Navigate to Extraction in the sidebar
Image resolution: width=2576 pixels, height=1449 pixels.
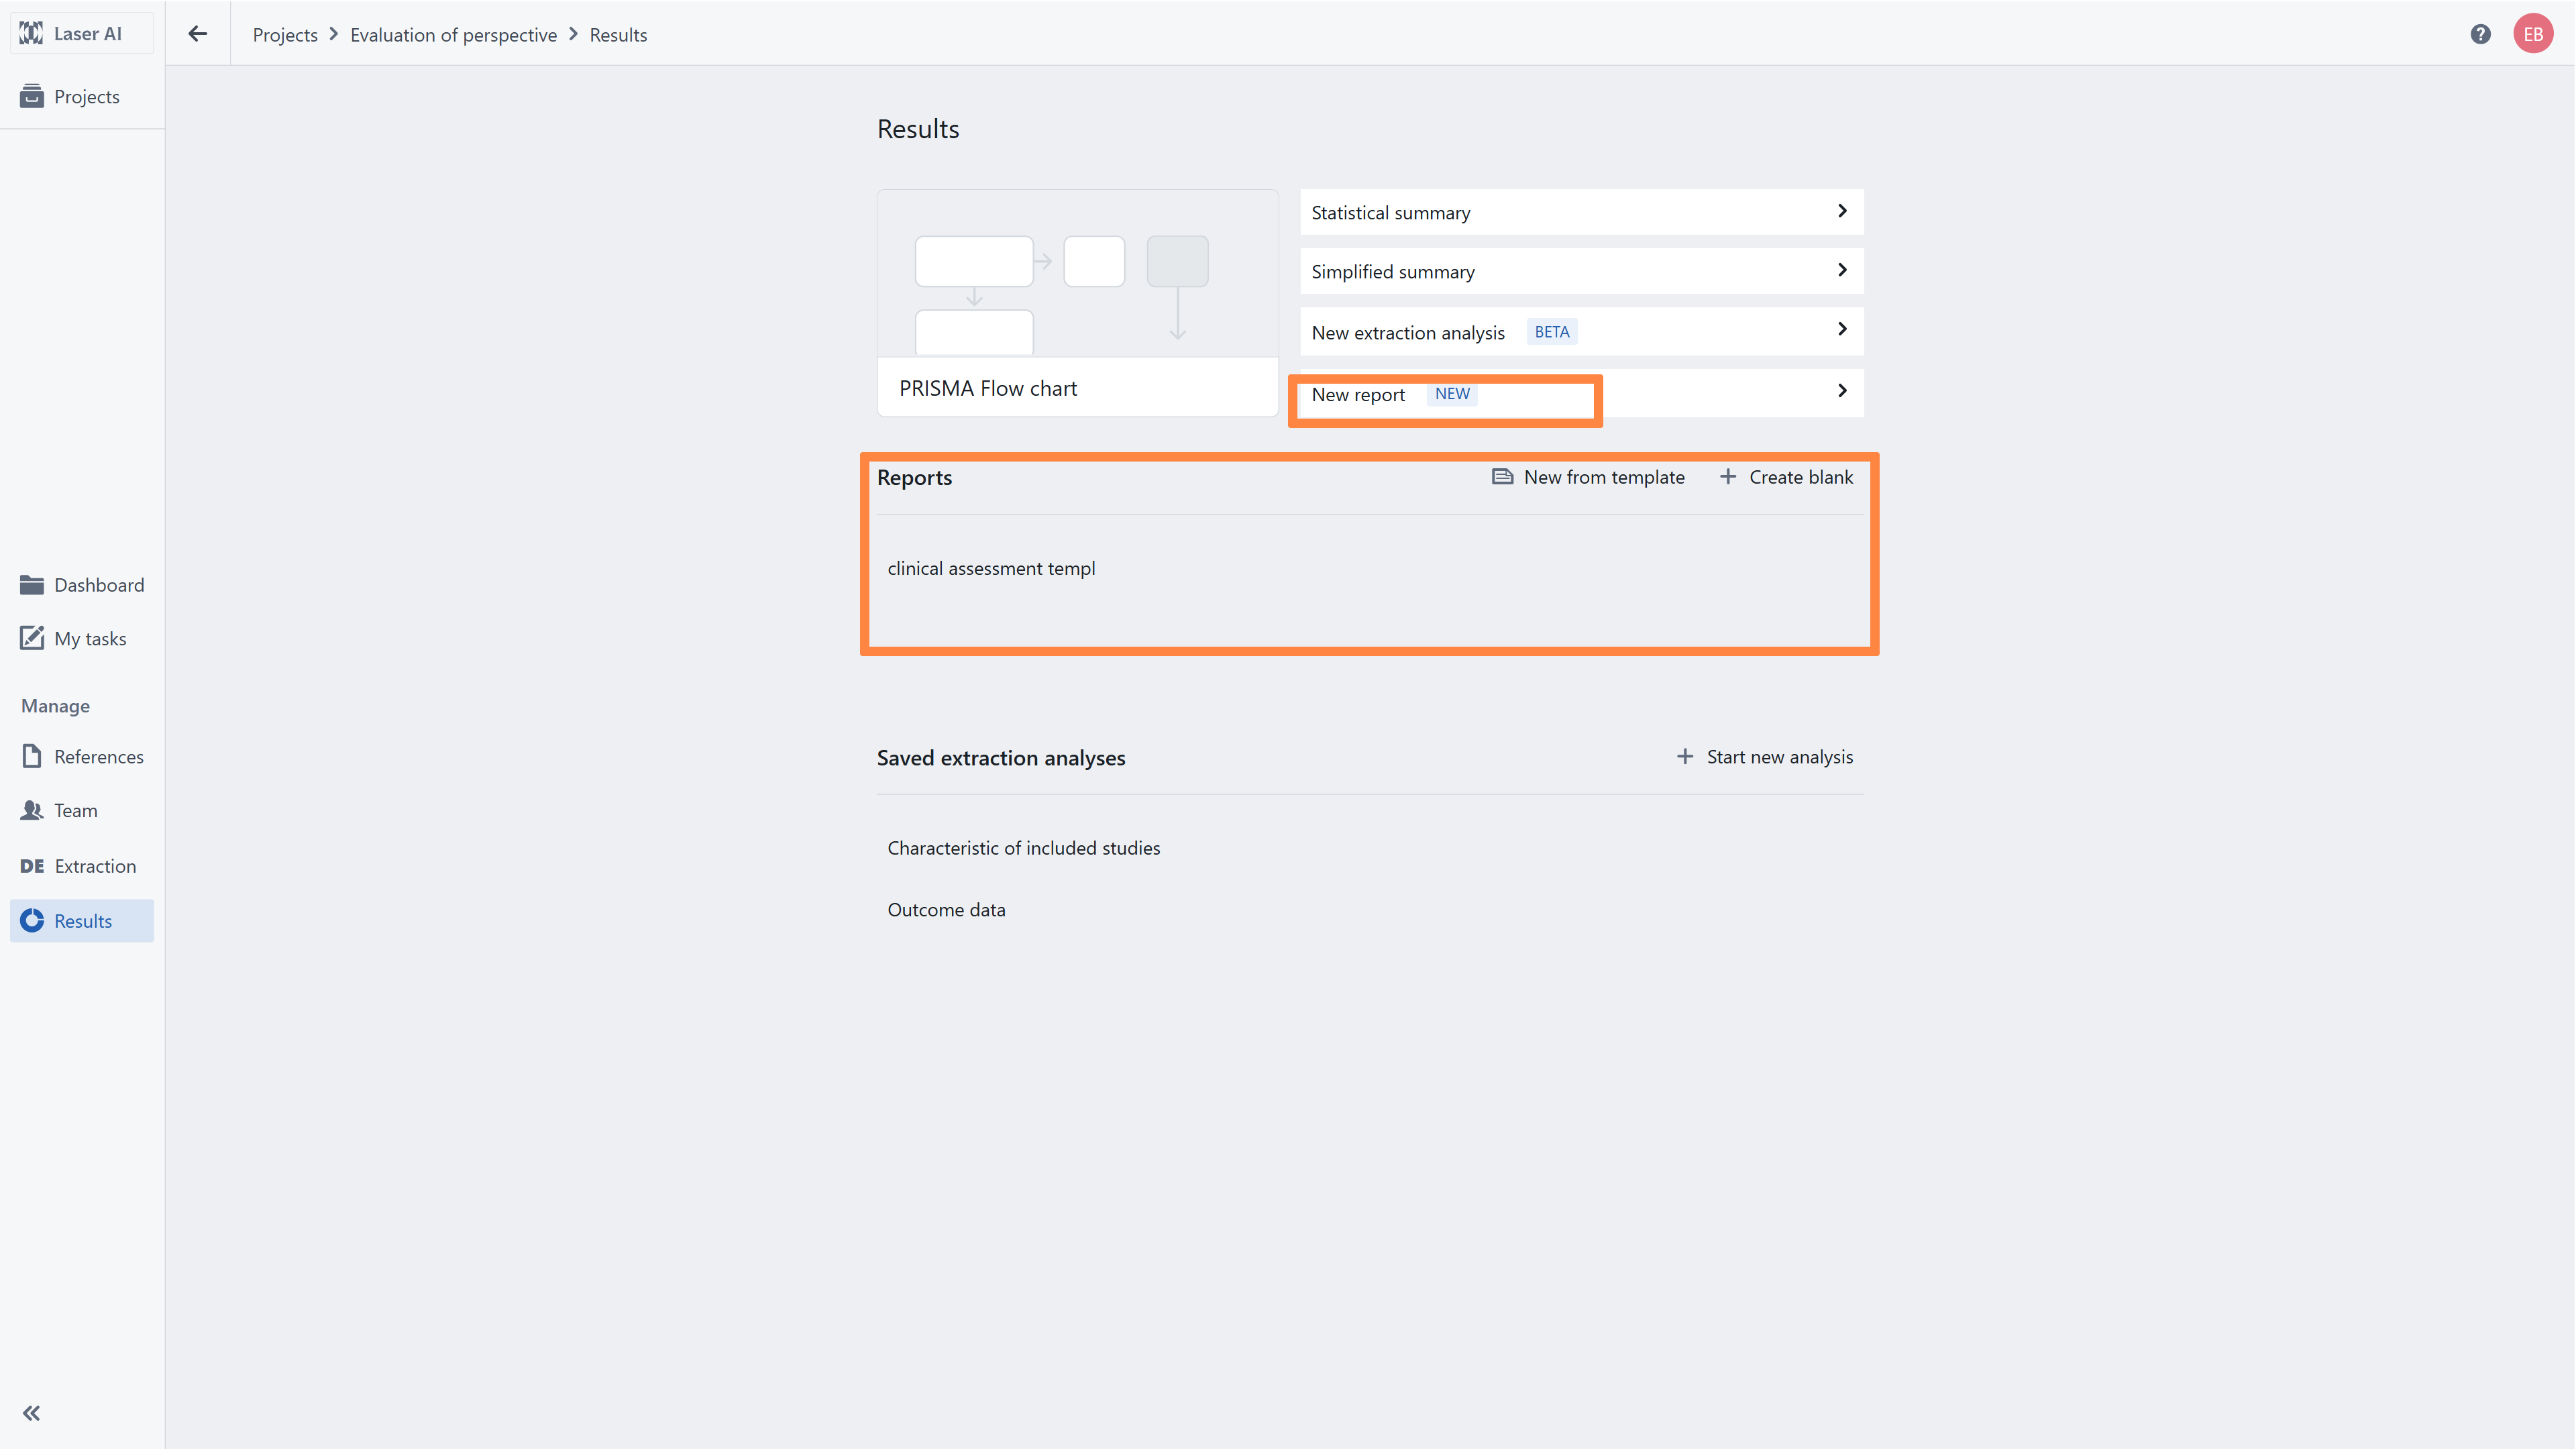coord(95,866)
